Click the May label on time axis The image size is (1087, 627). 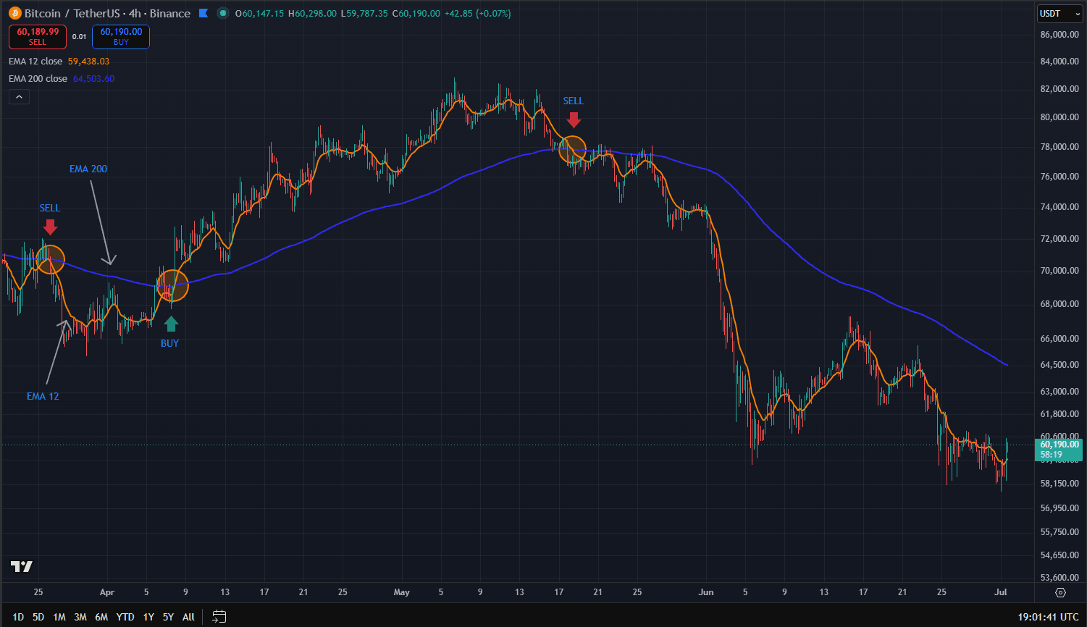[402, 592]
